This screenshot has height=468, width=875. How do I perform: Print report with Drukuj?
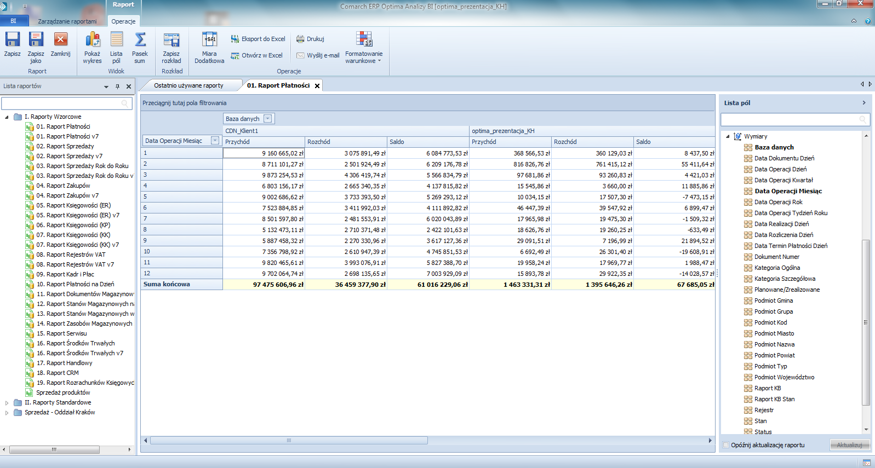310,39
